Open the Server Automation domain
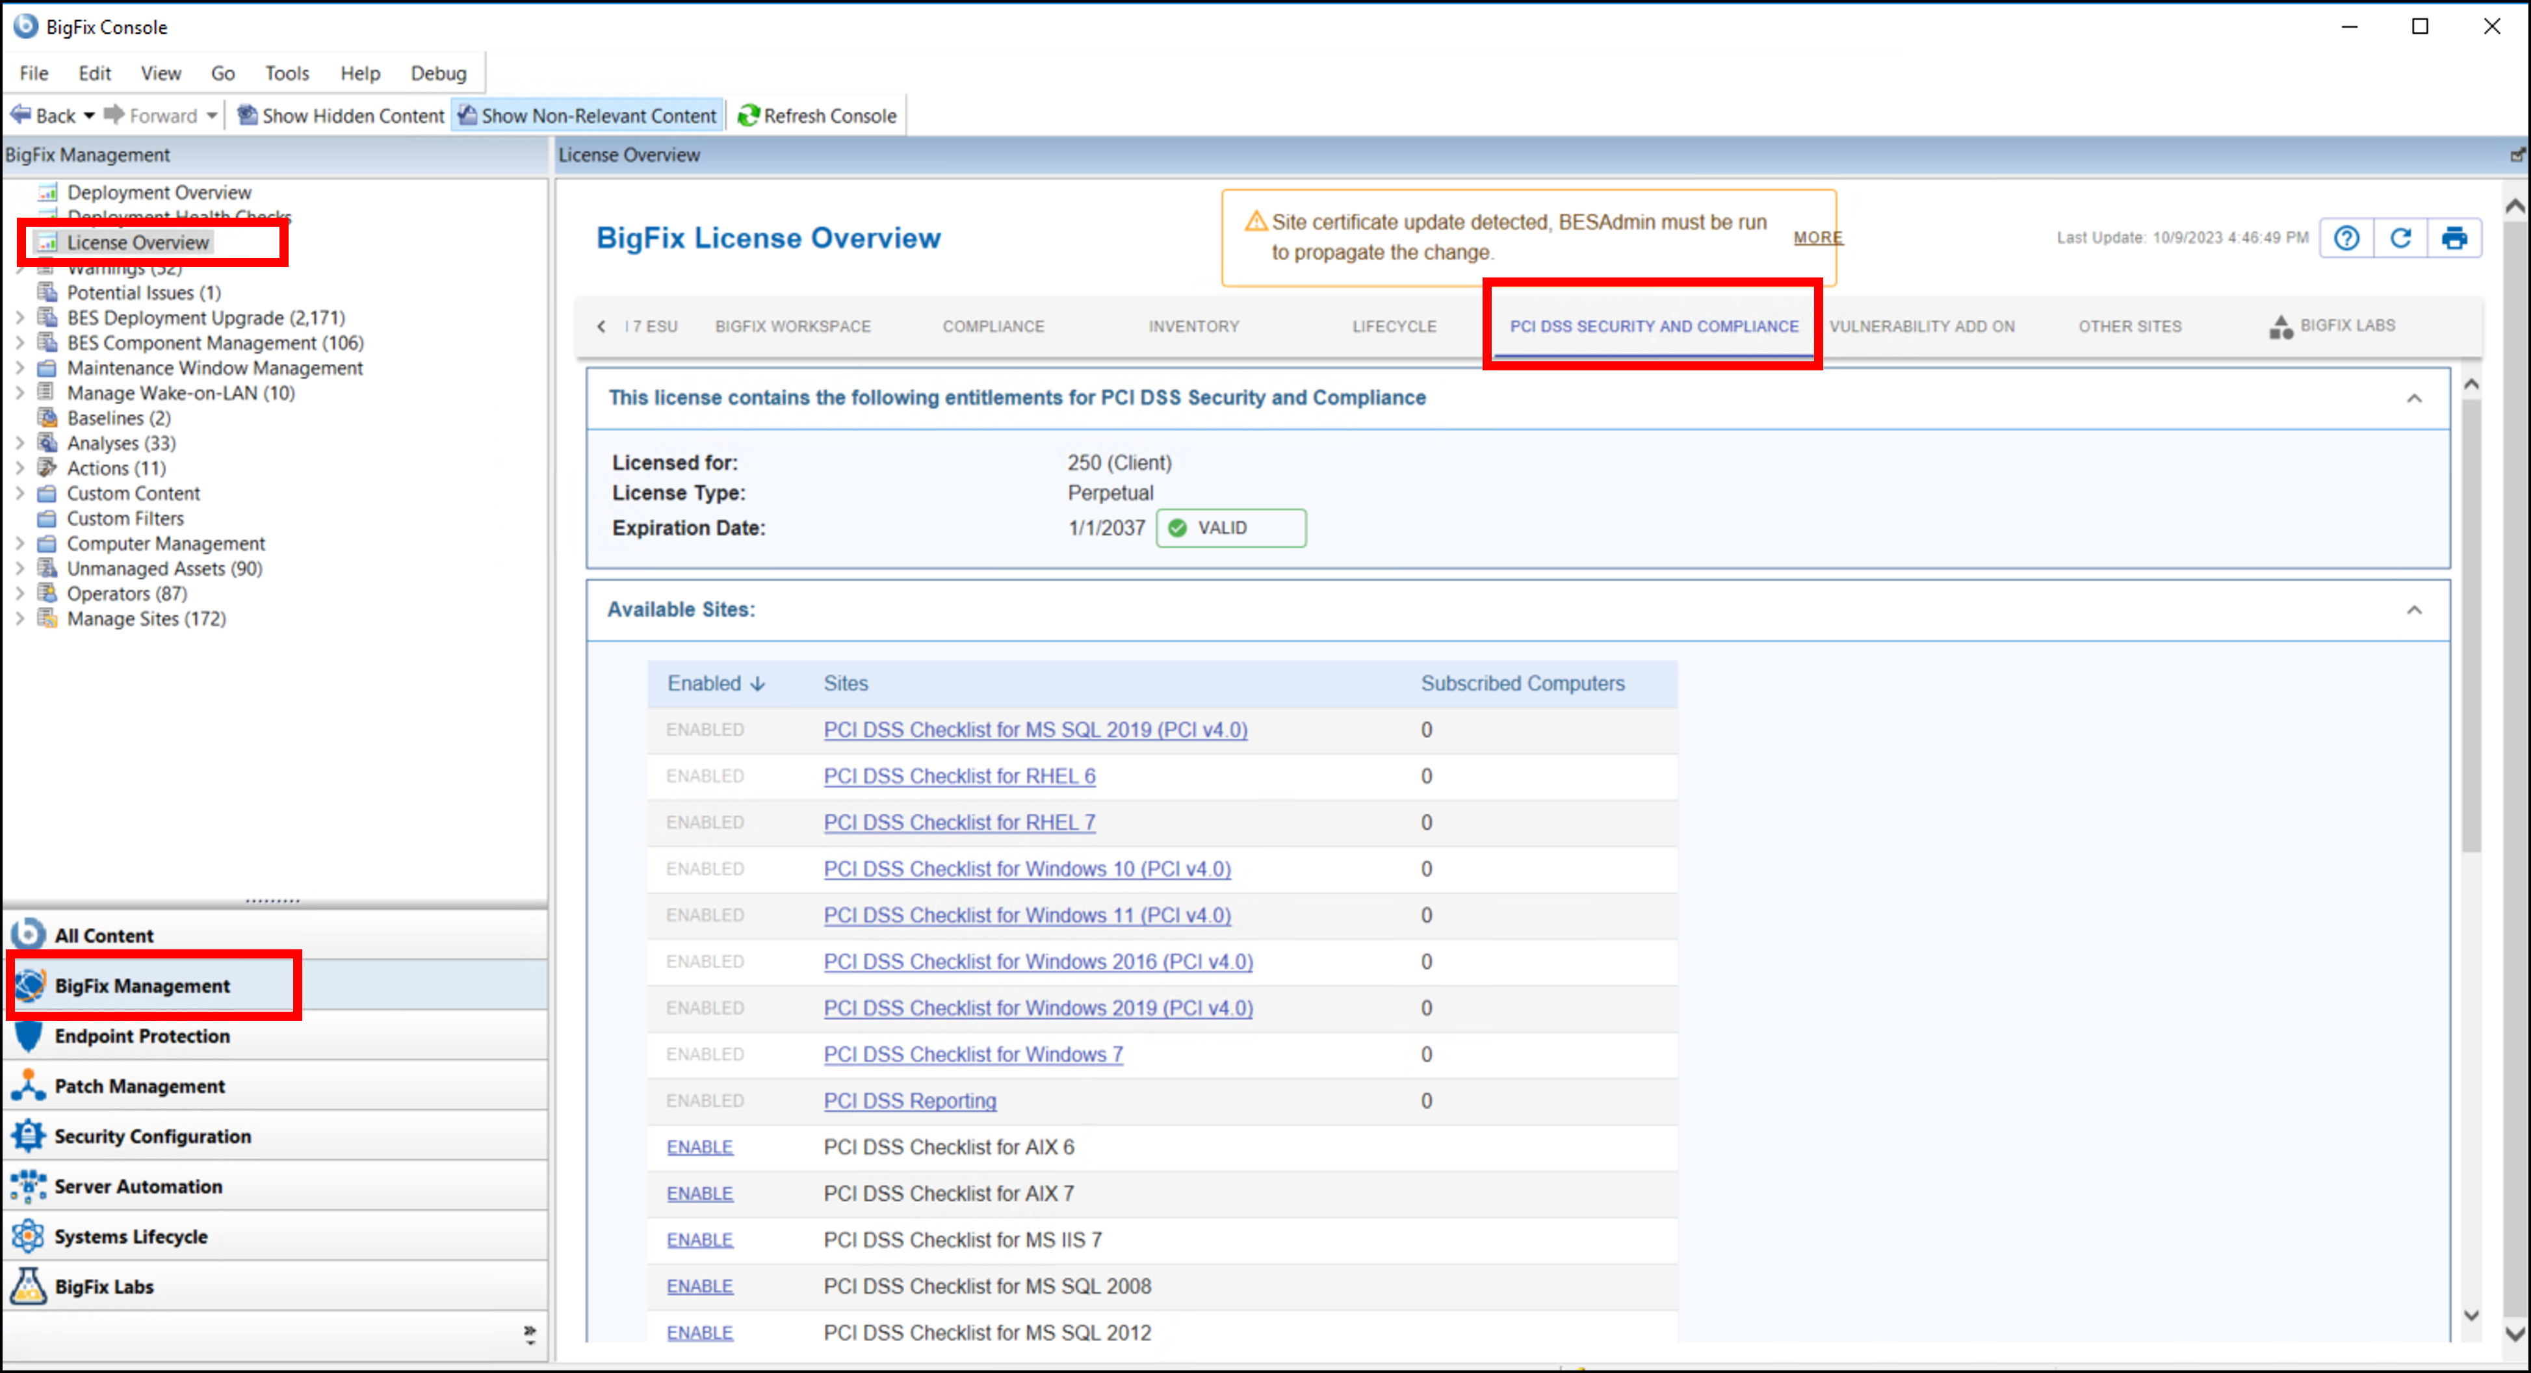 click(138, 1185)
